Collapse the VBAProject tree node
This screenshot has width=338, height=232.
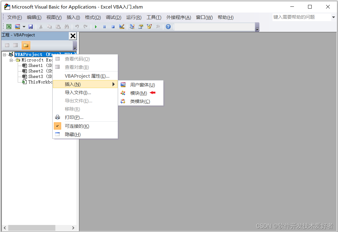(x=4, y=55)
